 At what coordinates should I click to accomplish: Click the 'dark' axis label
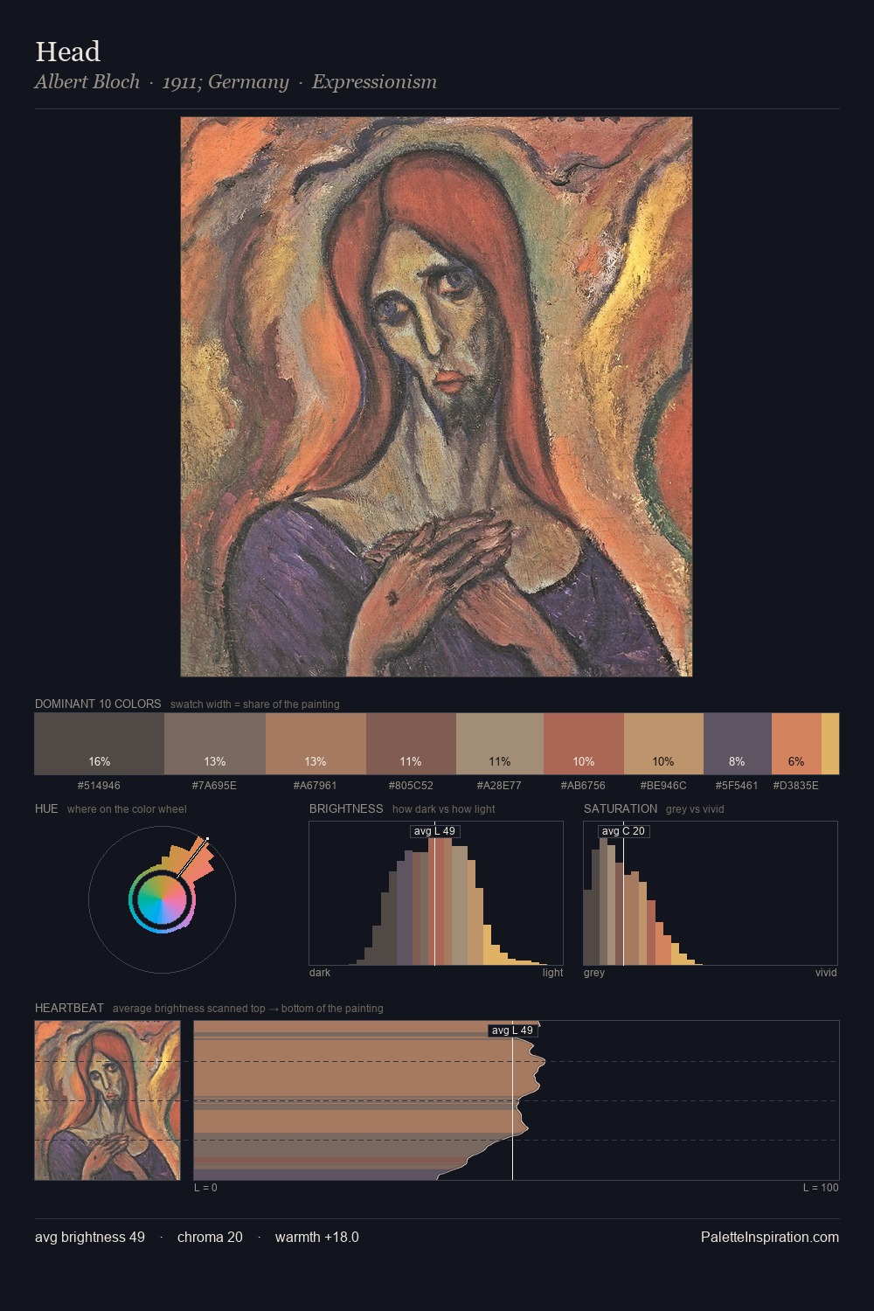320,973
